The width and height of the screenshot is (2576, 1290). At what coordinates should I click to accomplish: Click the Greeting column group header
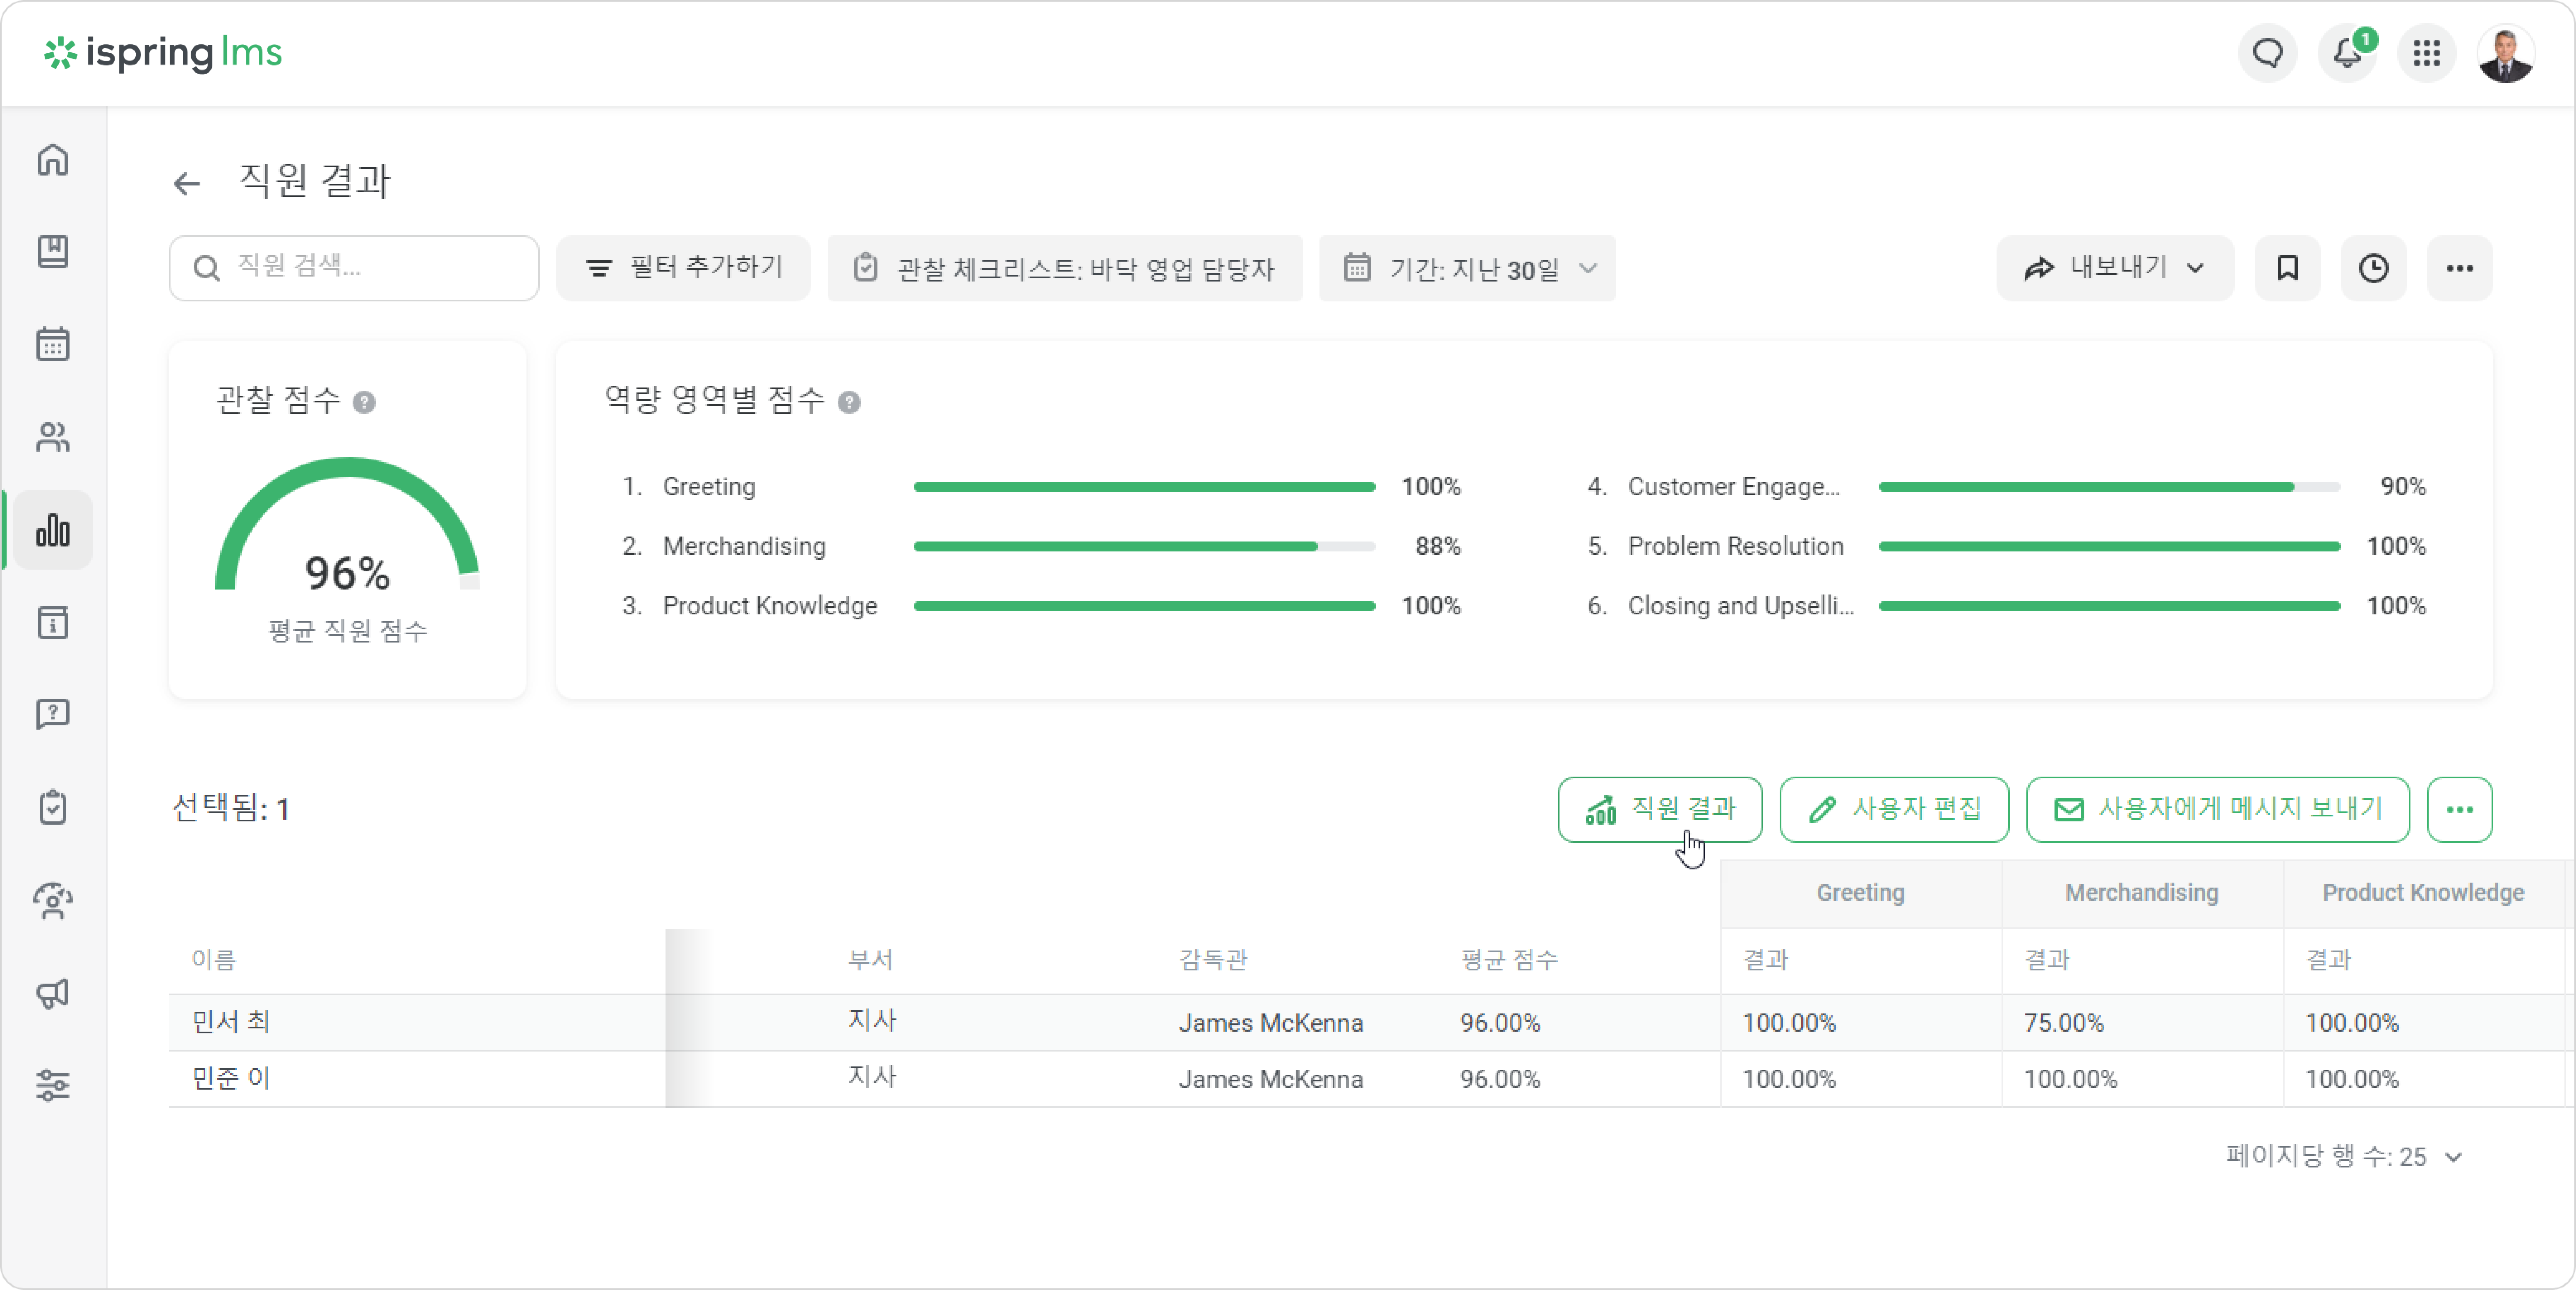point(1861,893)
